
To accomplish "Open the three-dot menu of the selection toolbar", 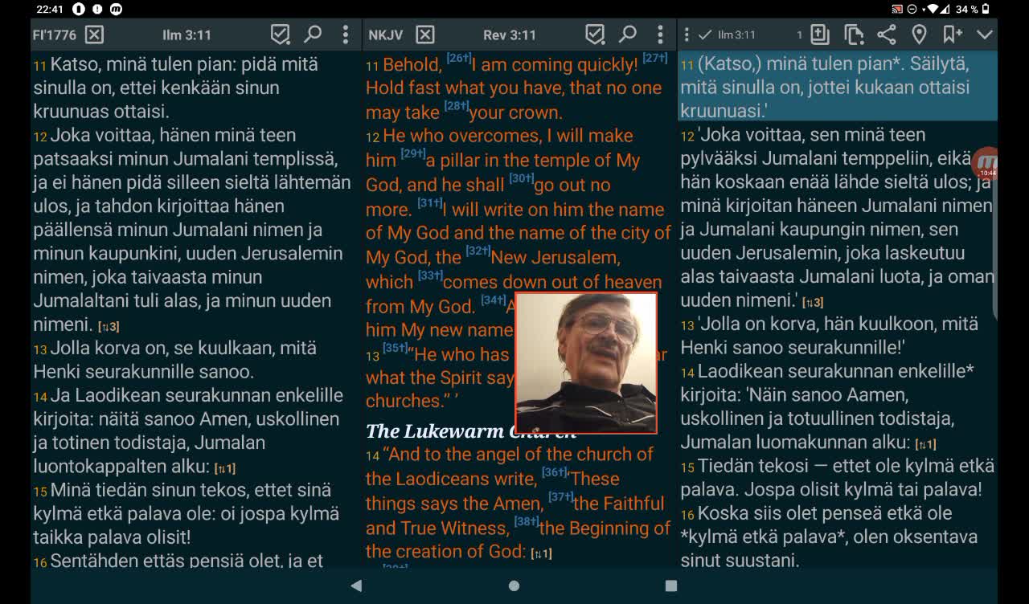I will pos(687,35).
